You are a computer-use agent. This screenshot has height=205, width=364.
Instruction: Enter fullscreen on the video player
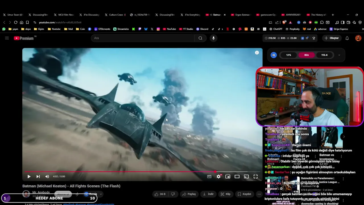click(256, 177)
